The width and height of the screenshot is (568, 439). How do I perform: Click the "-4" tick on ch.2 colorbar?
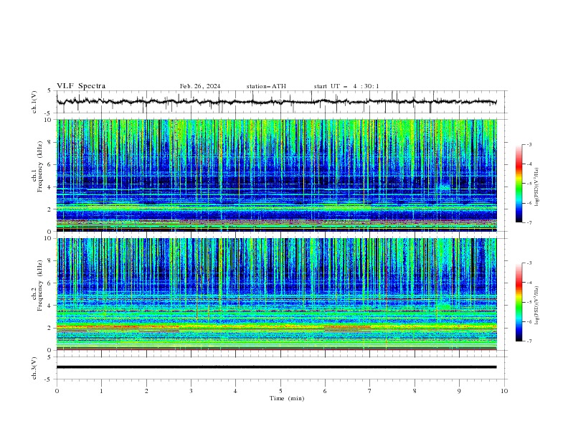(x=529, y=283)
